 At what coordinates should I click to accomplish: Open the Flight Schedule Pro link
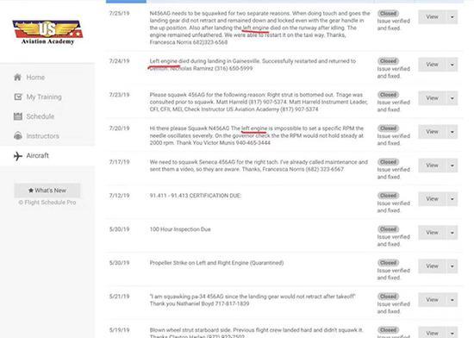click(47, 203)
